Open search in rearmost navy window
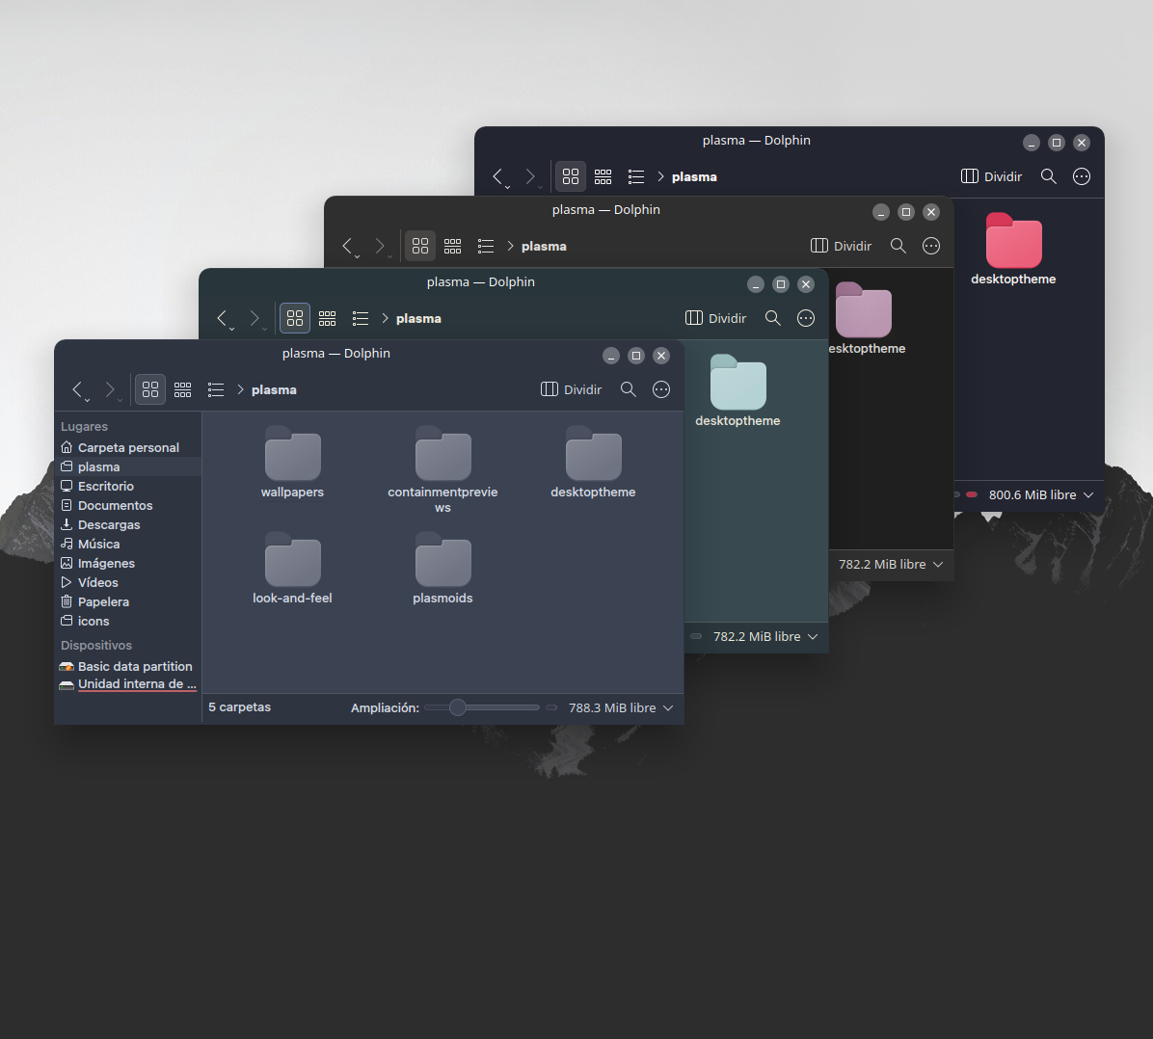This screenshot has width=1153, height=1039. pyautogui.click(x=1049, y=176)
